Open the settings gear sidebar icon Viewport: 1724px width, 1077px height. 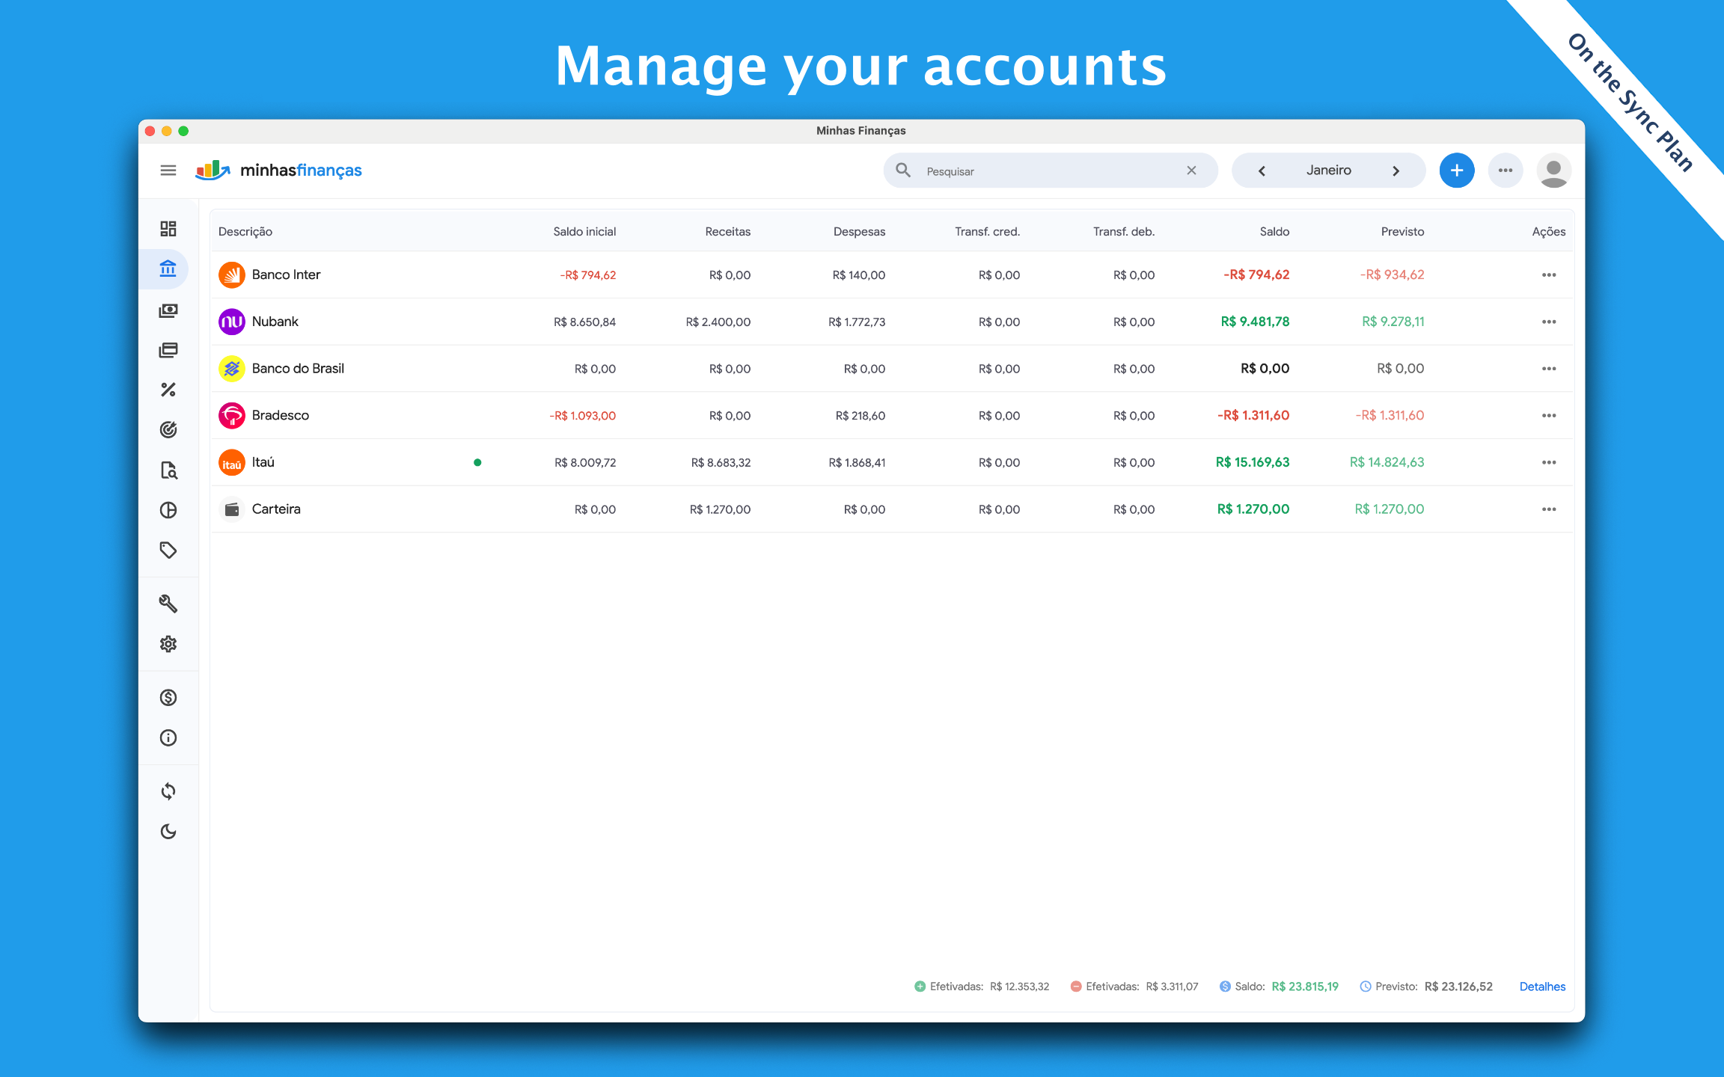168,644
